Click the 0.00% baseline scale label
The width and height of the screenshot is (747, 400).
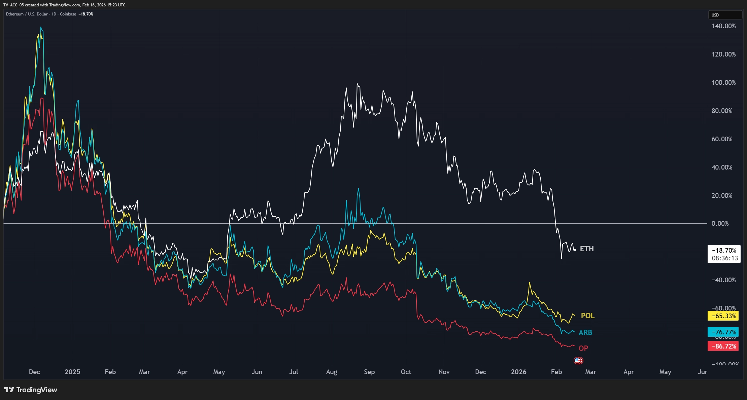(720, 223)
